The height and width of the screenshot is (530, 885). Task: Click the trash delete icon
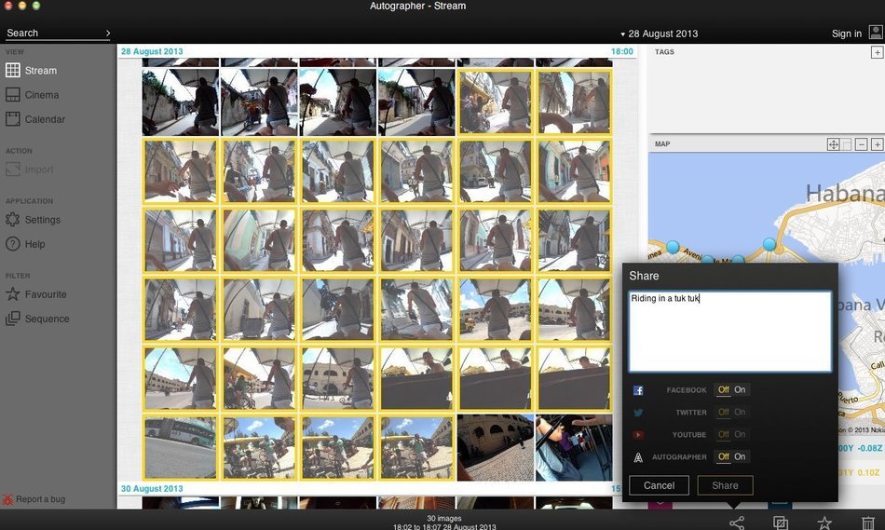pos(868,523)
